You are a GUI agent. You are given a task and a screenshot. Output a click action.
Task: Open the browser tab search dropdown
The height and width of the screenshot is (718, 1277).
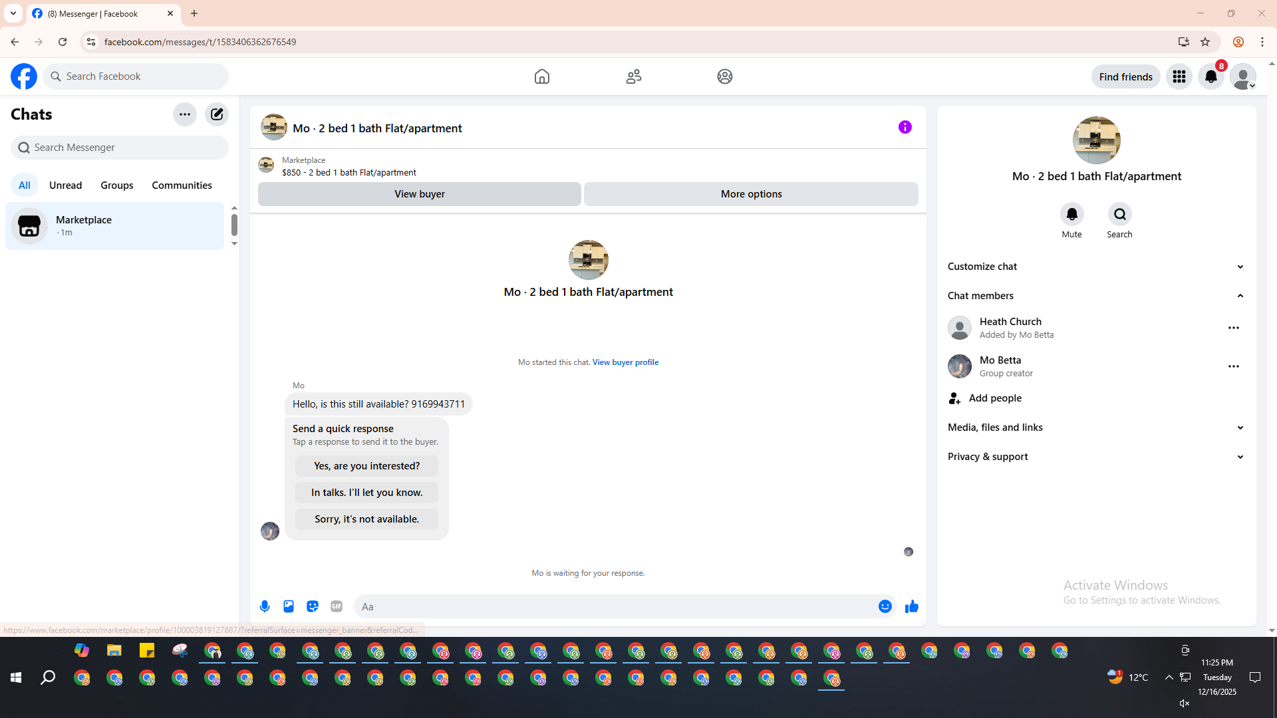click(13, 13)
